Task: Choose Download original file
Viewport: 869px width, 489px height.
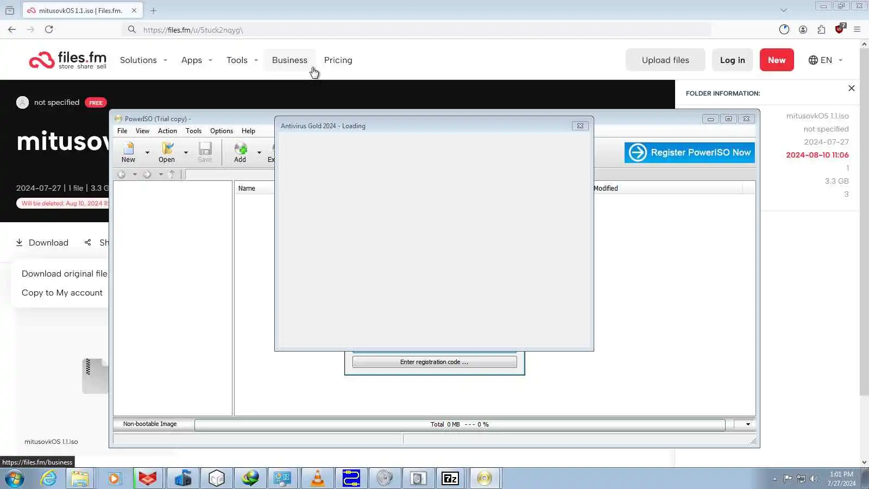Action: pyautogui.click(x=65, y=273)
